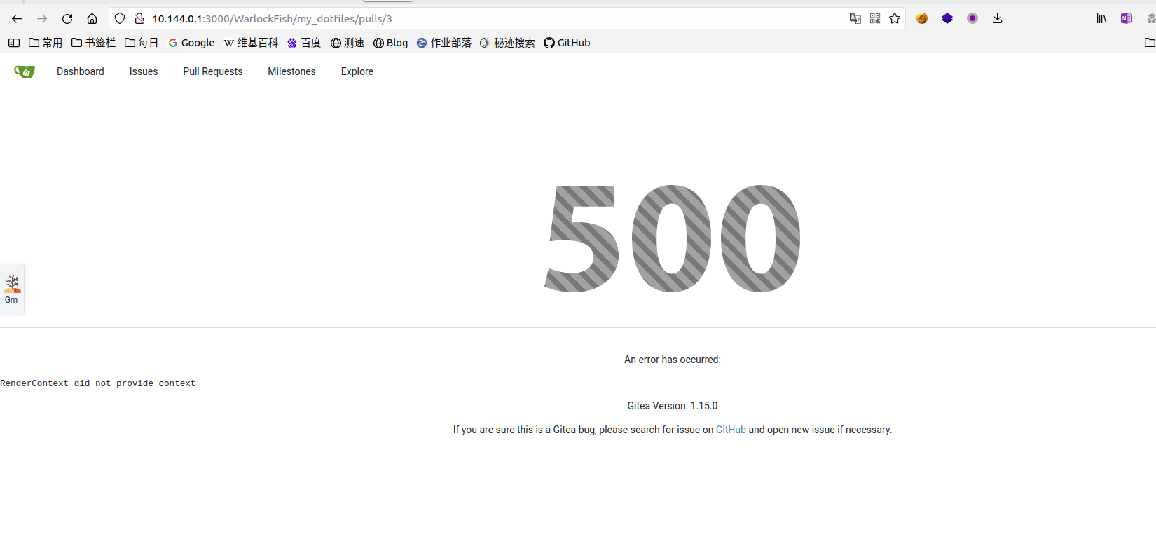The height and width of the screenshot is (560, 1156).
Task: Open the 作业部落 bookmark
Action: click(444, 43)
